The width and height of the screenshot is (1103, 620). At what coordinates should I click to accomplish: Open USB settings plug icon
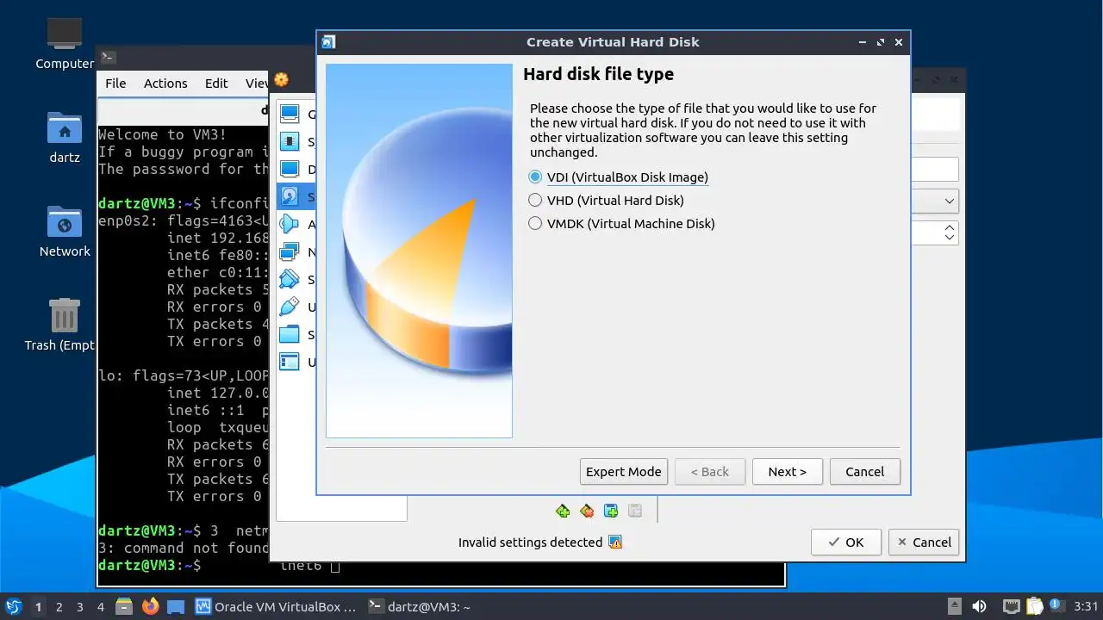tap(290, 307)
